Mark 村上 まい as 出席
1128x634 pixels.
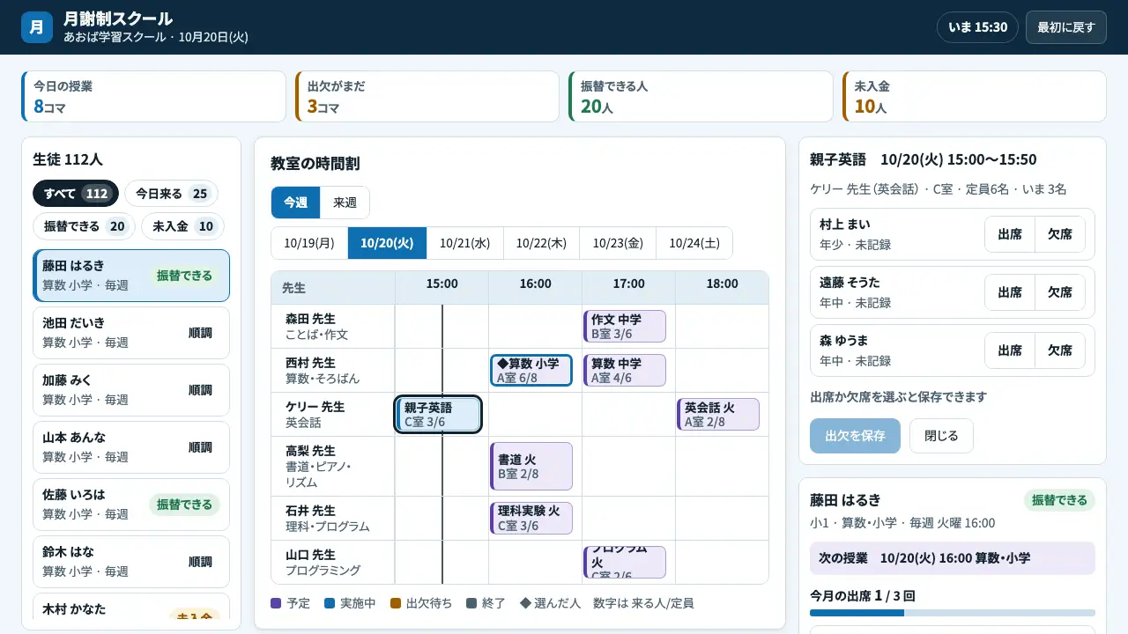click(x=1010, y=234)
